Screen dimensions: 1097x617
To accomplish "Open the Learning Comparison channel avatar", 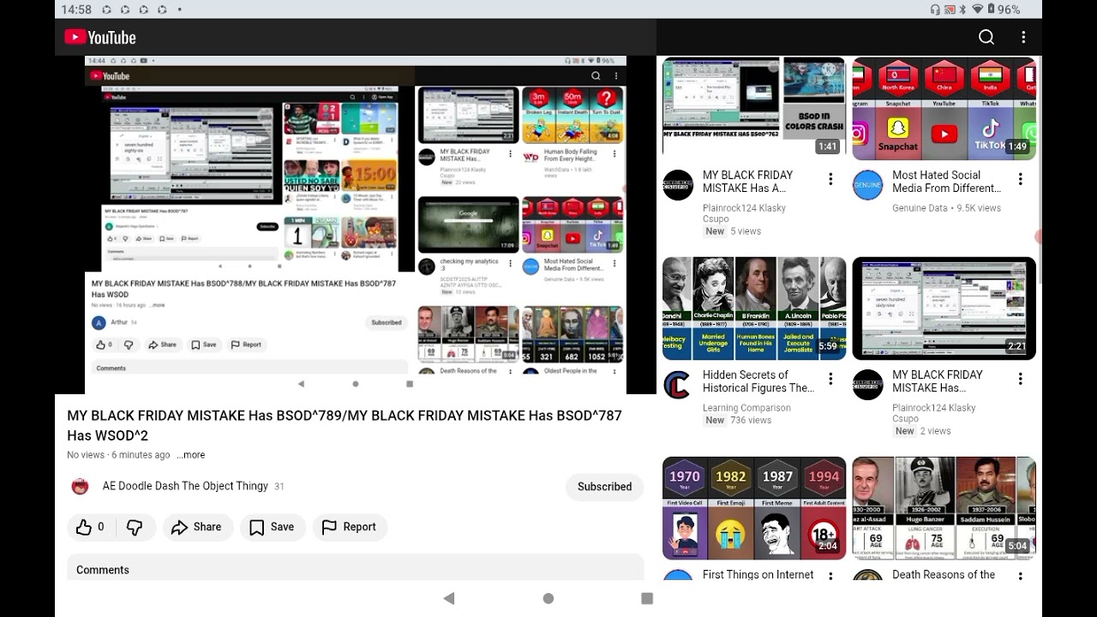I will coord(678,385).
